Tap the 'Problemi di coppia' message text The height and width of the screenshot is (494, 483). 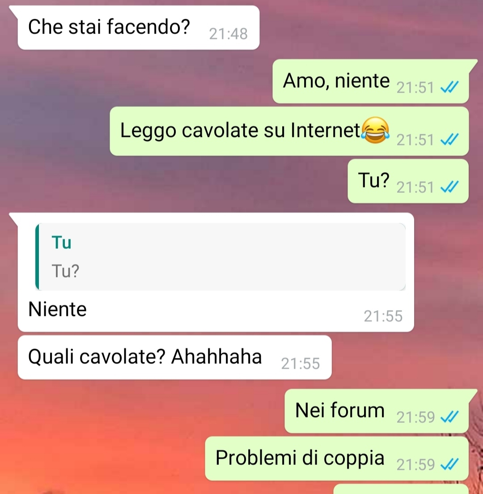click(x=300, y=458)
